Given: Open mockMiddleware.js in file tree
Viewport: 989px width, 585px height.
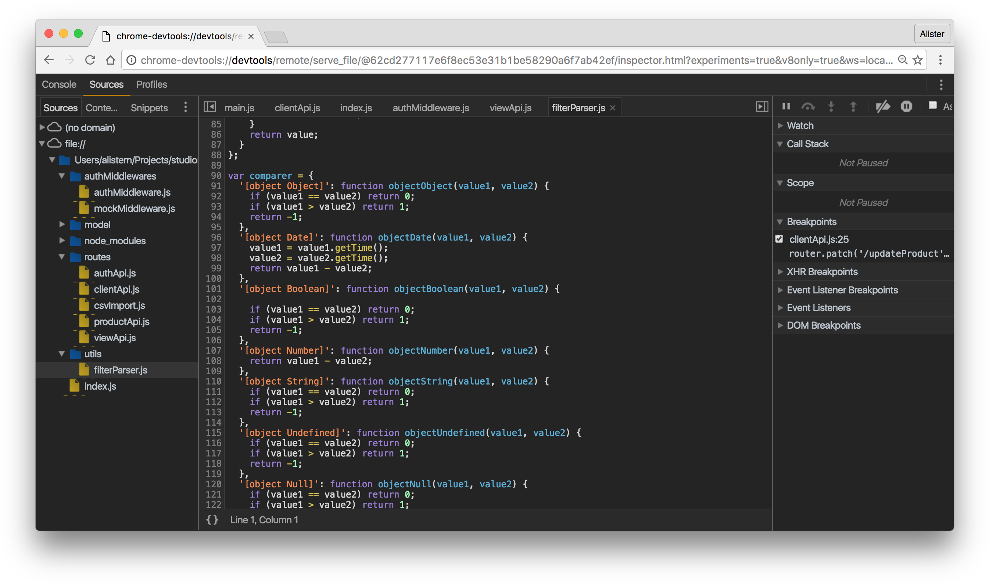Looking at the screenshot, I should click(x=134, y=209).
